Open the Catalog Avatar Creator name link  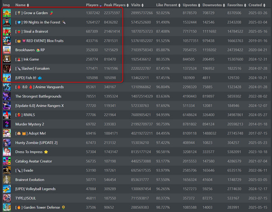(34, 161)
